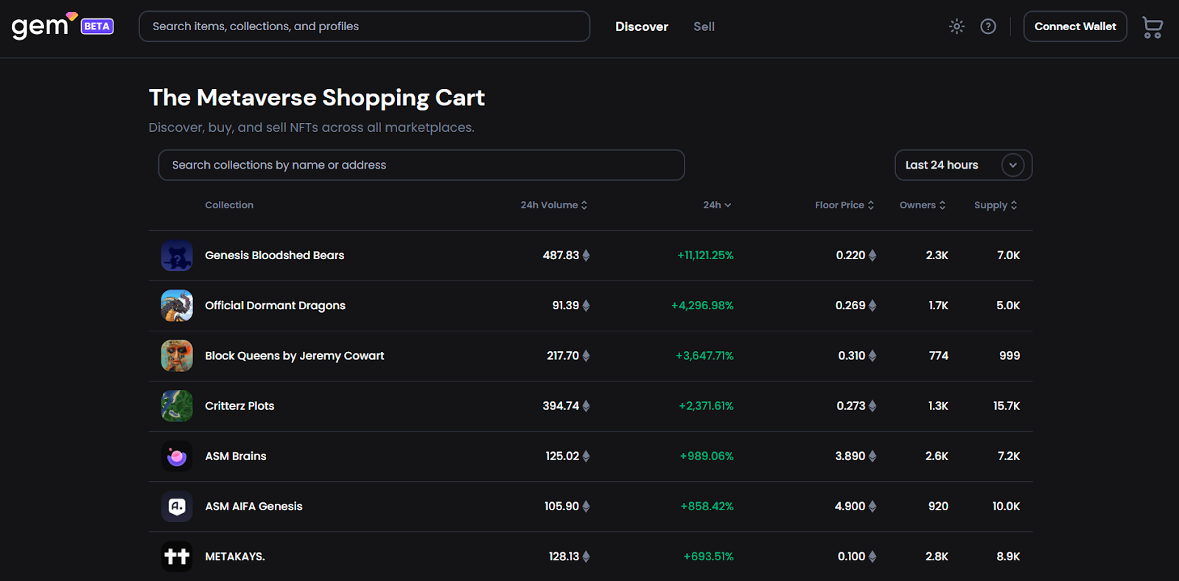Switch to the Discover tab

click(x=642, y=27)
